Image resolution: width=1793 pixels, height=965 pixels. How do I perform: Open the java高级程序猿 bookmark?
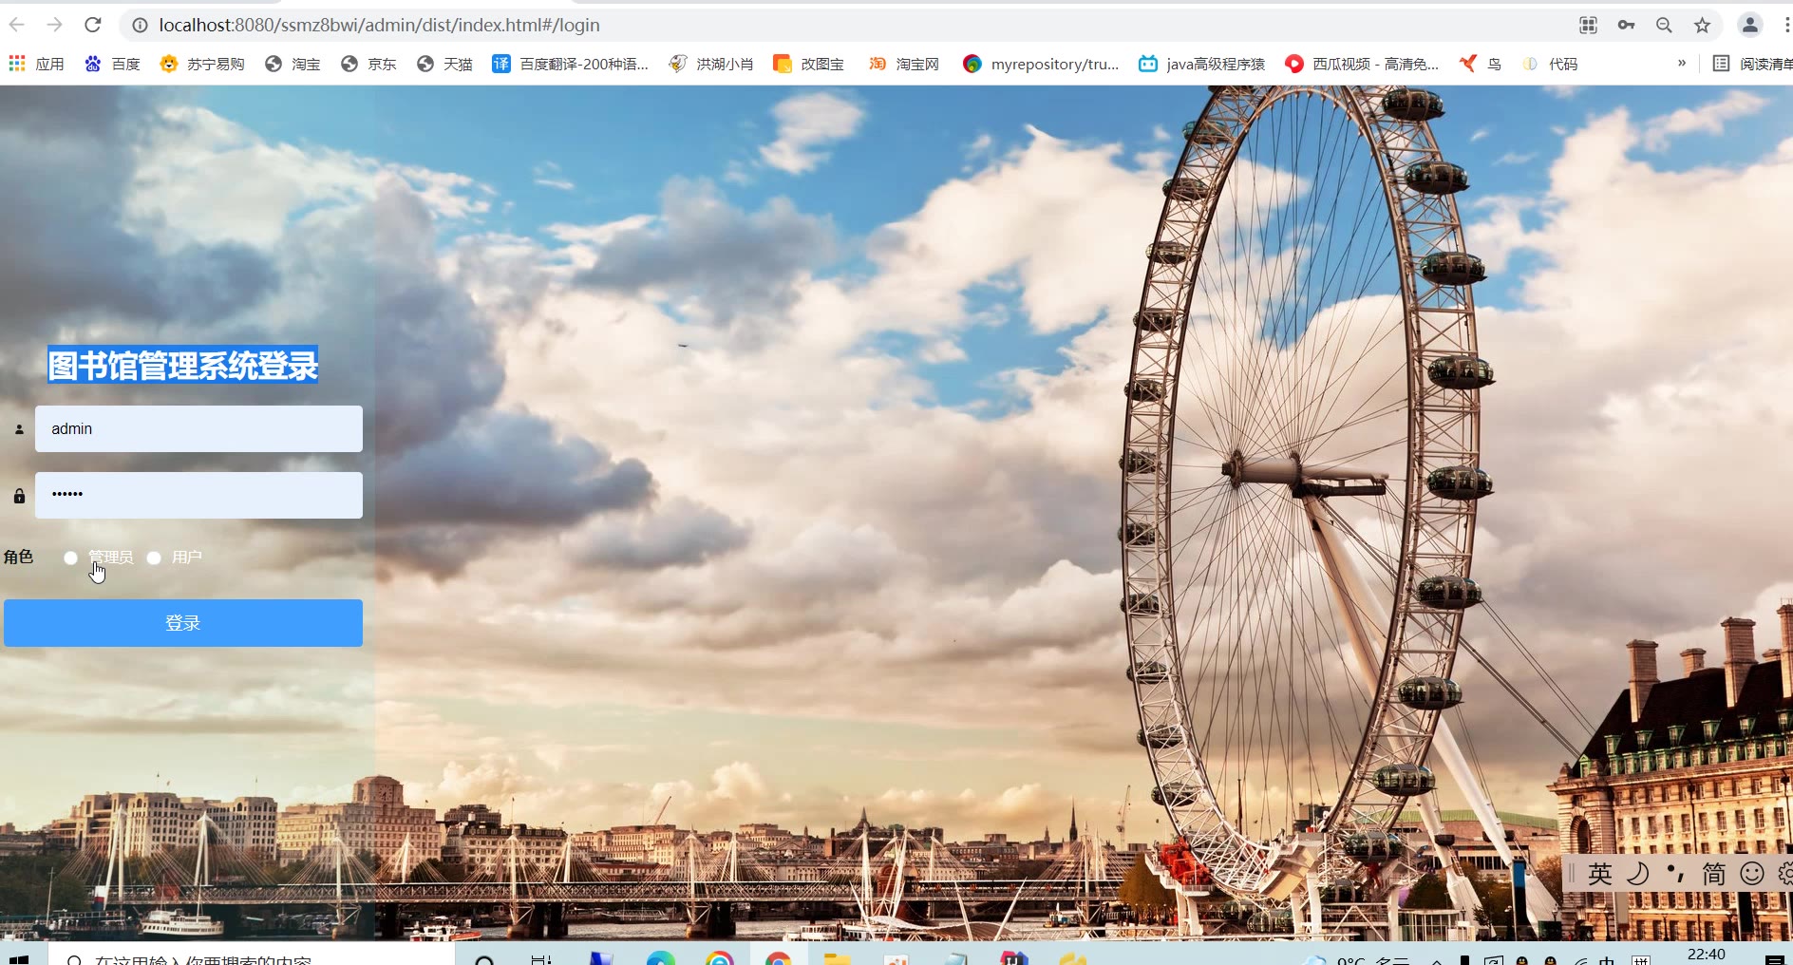point(1201,64)
